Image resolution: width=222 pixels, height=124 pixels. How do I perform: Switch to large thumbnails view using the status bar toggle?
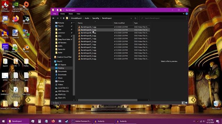coord(186,103)
